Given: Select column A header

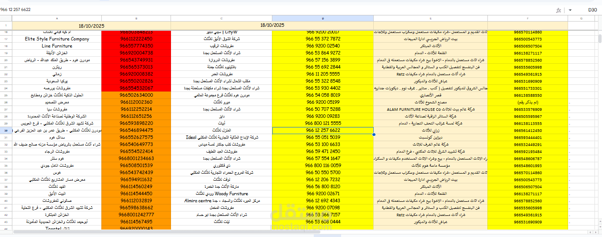Looking at the screenshot, I should [x=56, y=18].
